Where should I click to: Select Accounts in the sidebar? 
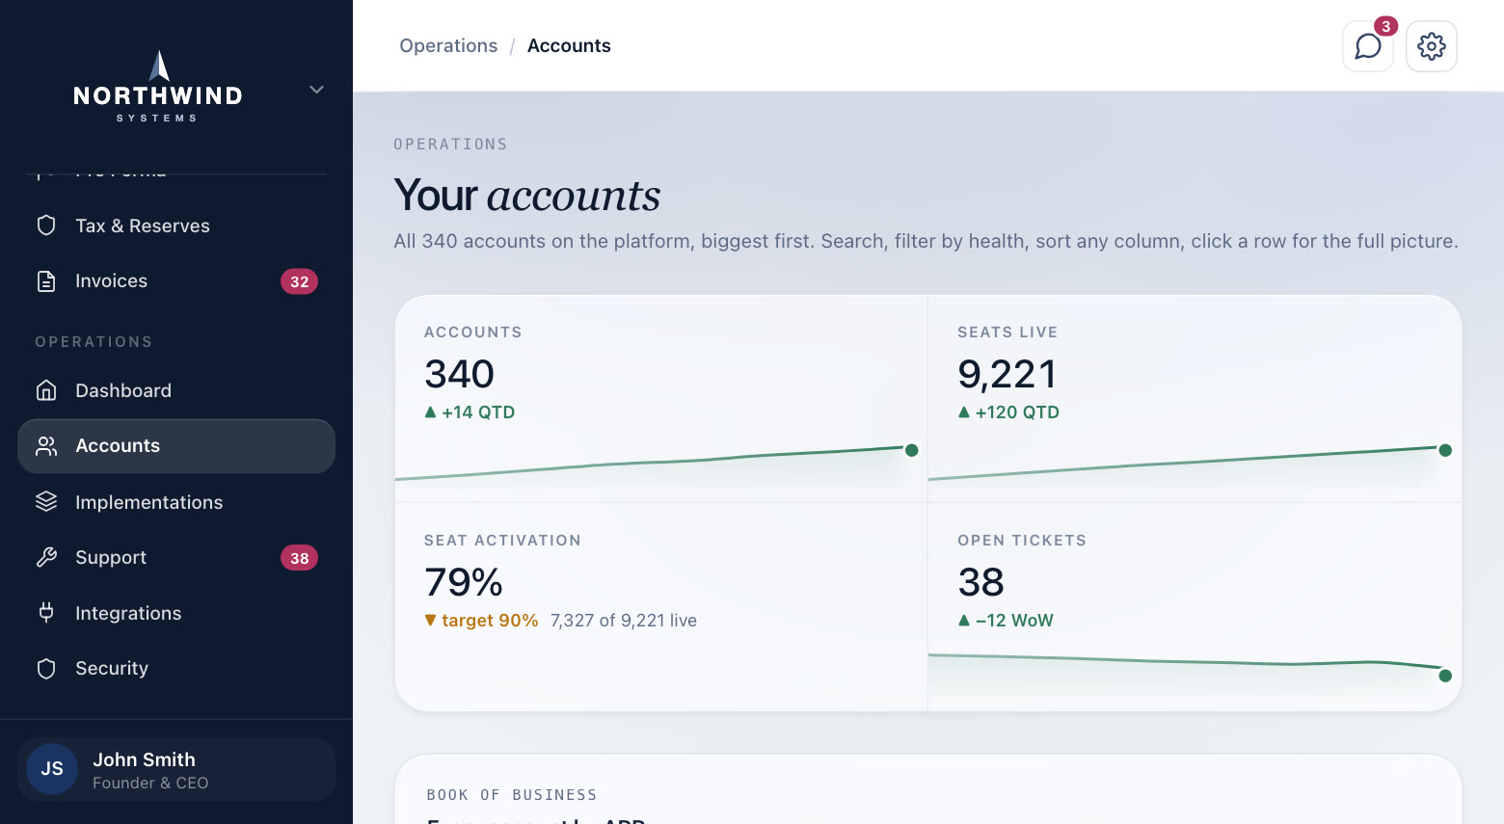[176, 446]
